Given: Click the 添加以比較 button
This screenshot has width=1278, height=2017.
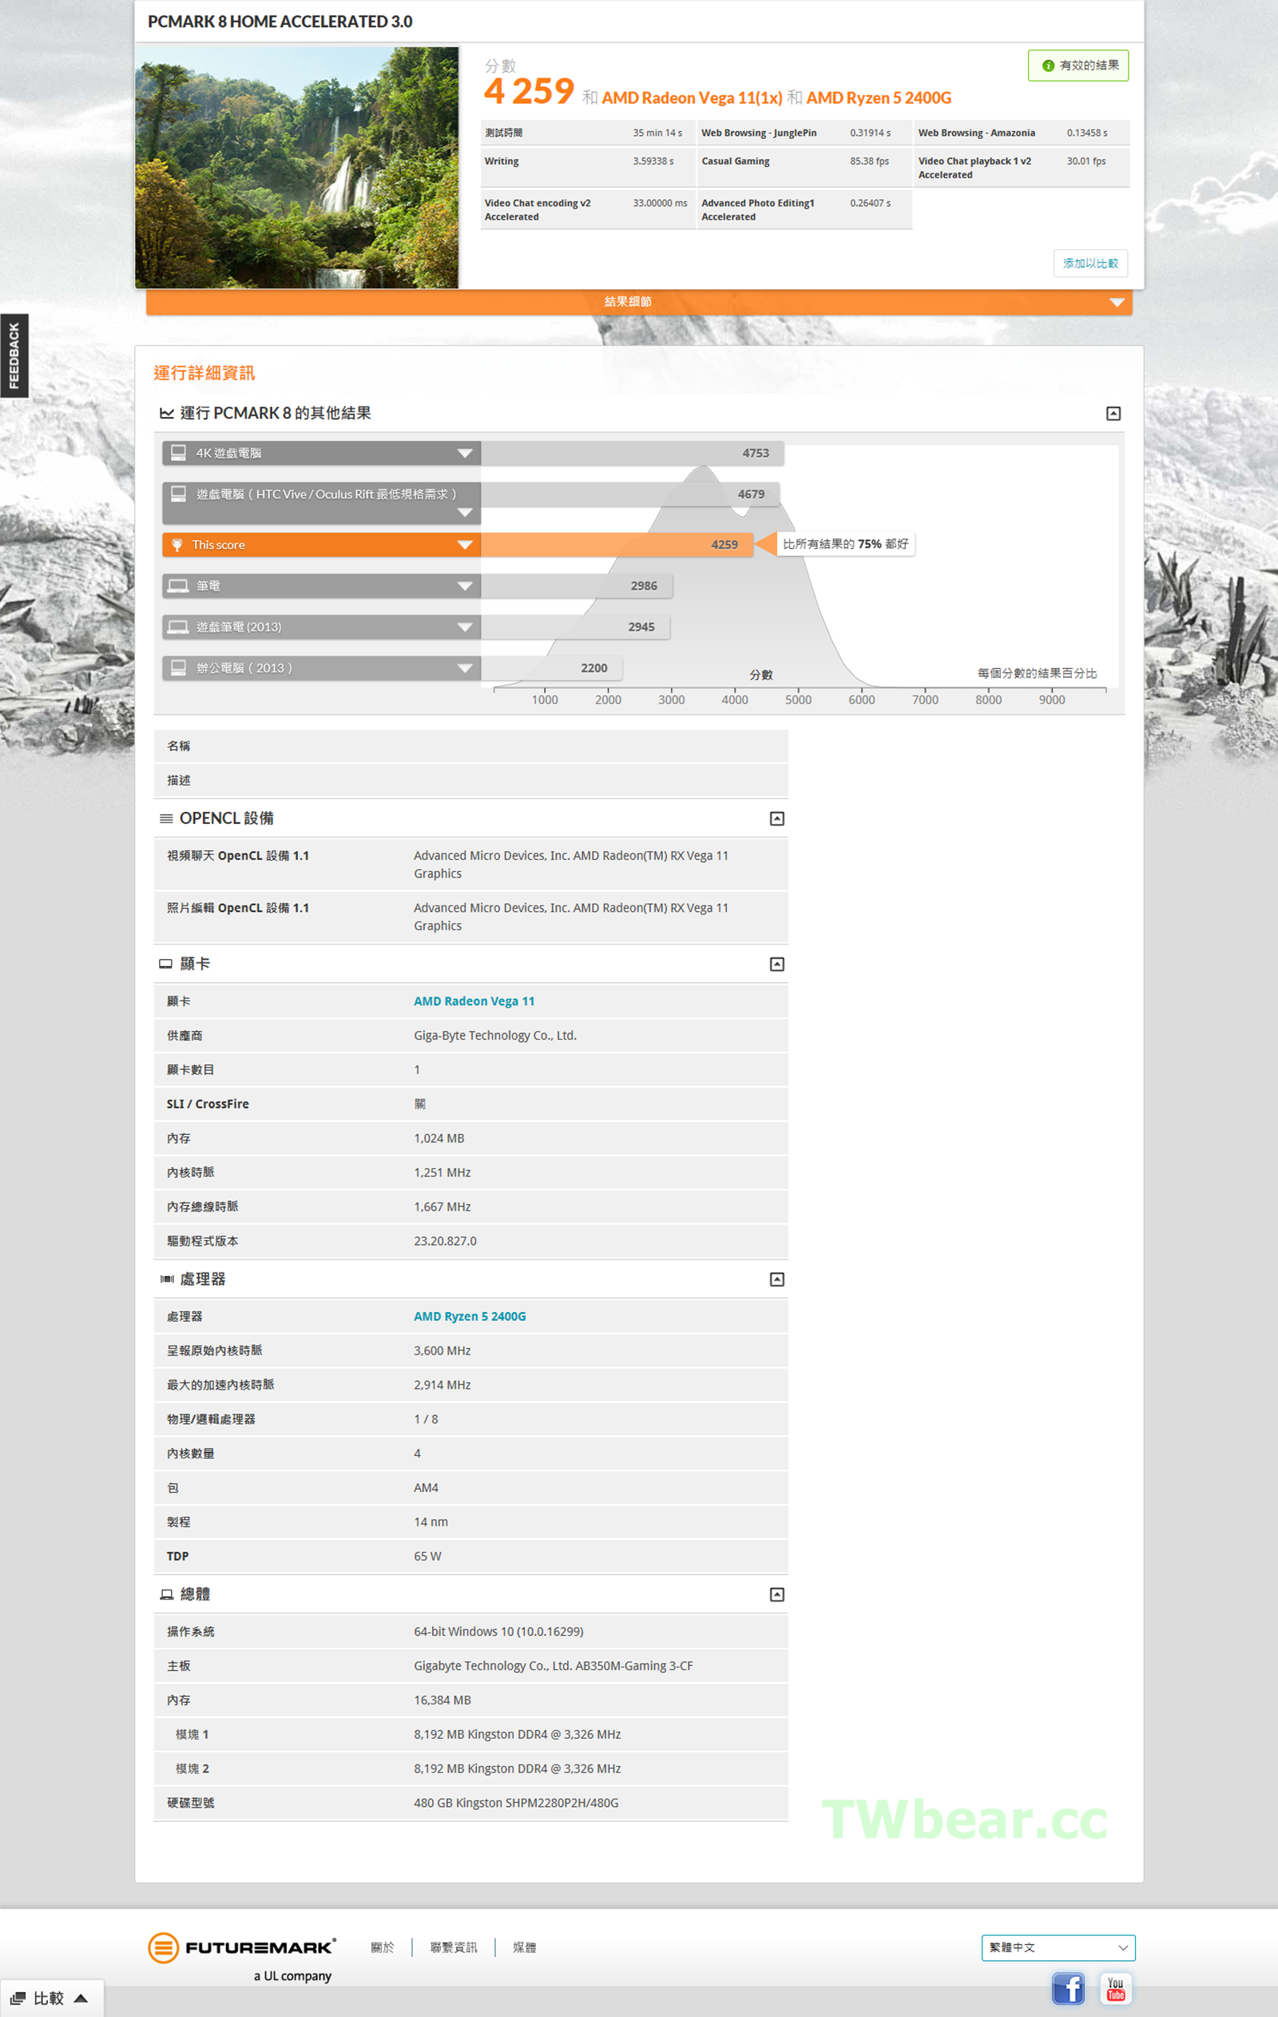Looking at the screenshot, I should (1089, 263).
